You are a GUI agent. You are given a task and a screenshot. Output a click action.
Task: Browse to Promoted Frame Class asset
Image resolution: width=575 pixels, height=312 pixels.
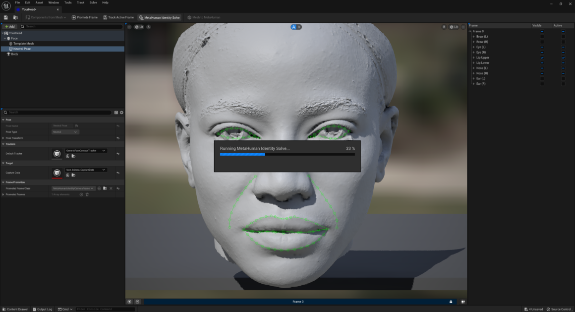click(105, 188)
